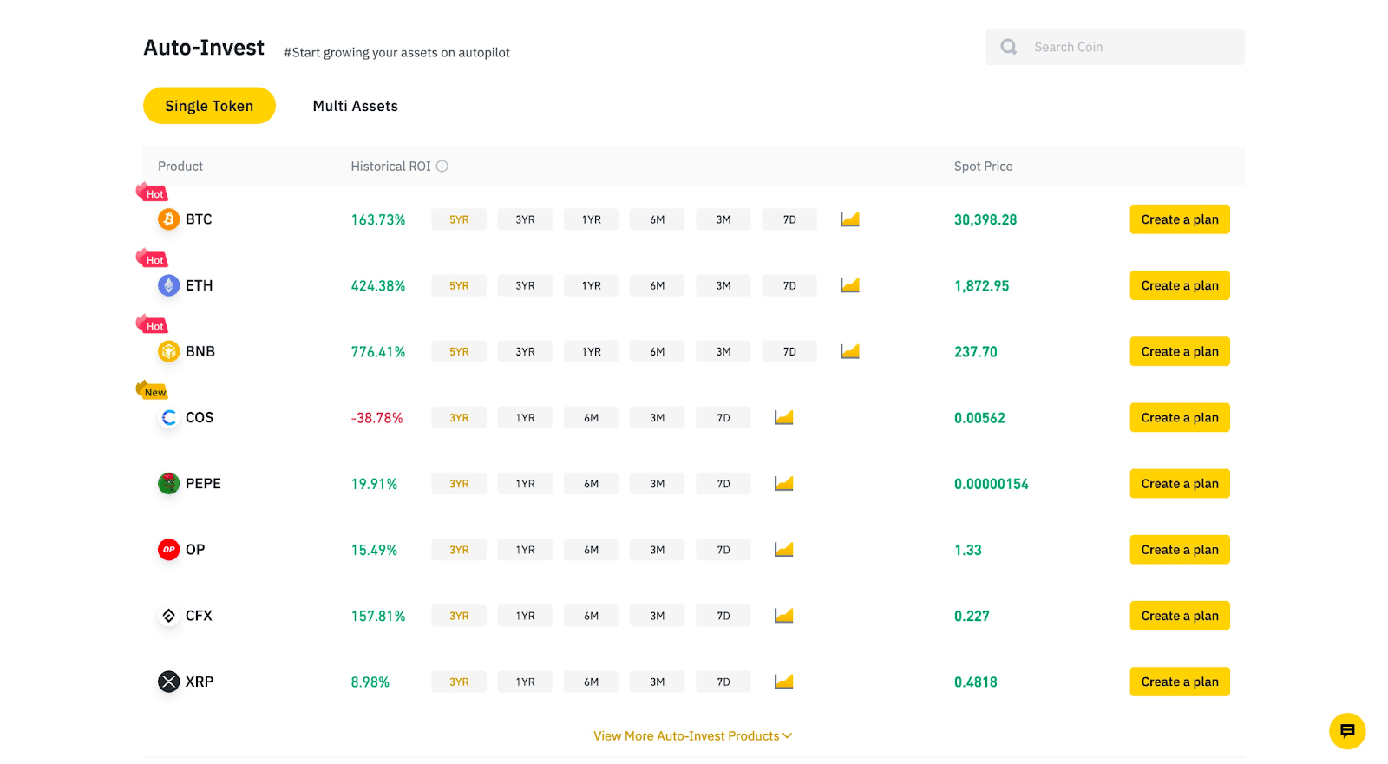Viewport: 1388px width, 764px height.
Task: Create a plan for COS
Action: [x=1180, y=417]
